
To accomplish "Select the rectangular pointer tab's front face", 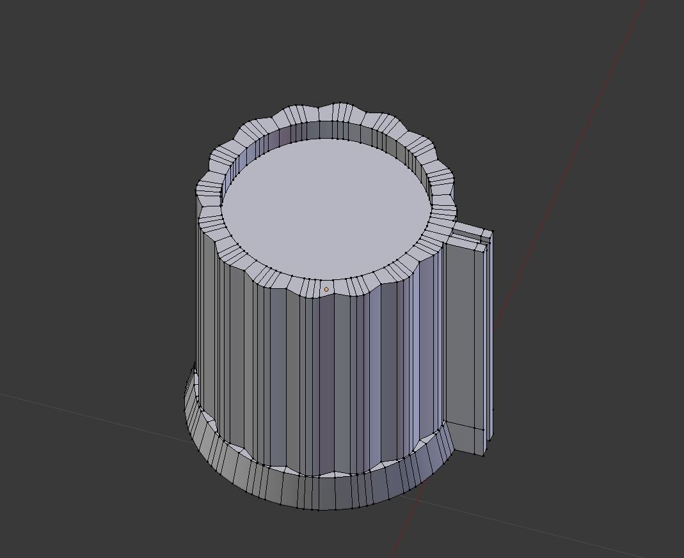I will click(460, 337).
